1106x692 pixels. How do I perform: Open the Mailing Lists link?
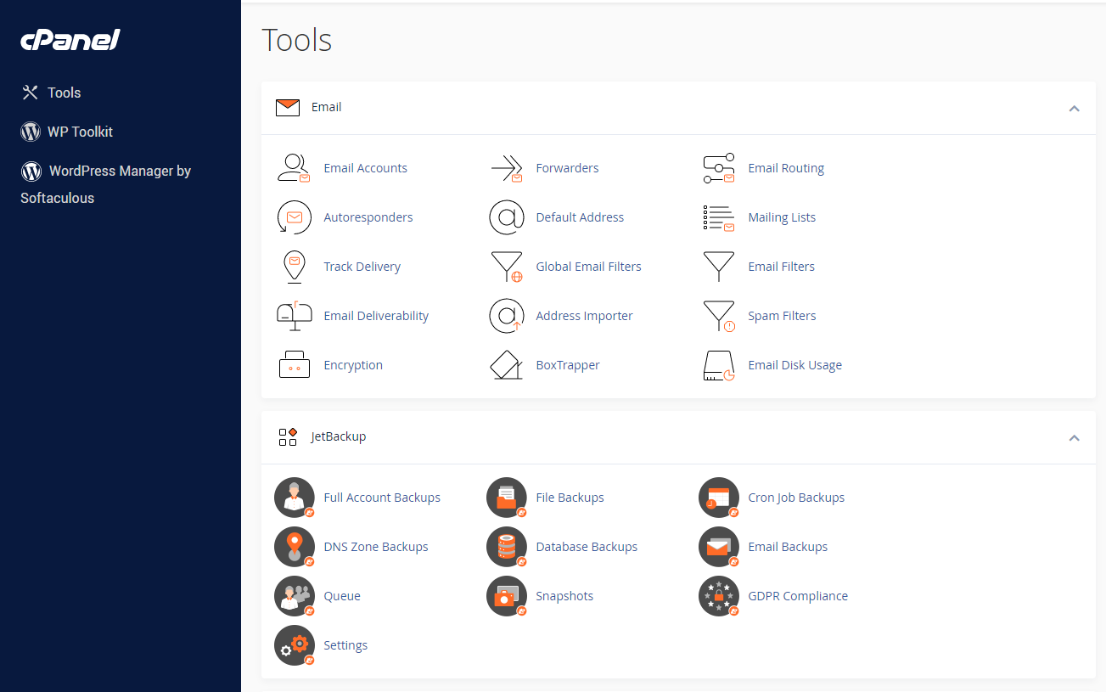coord(782,217)
